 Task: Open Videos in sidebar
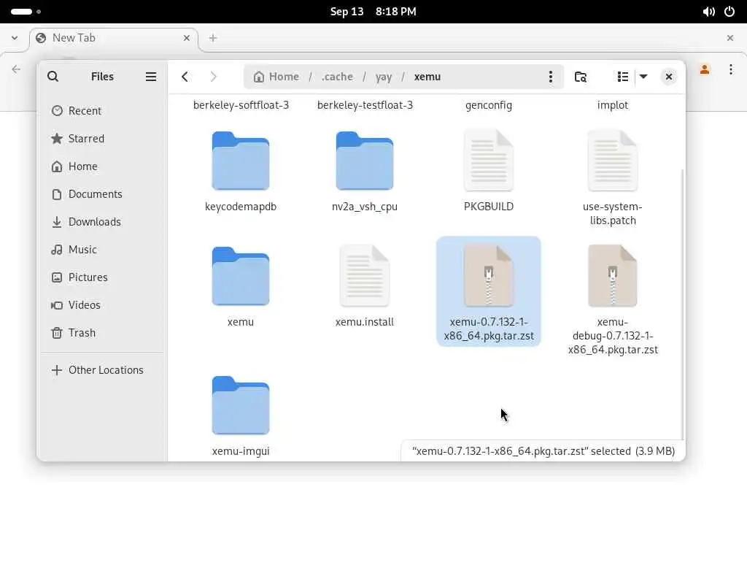click(102, 304)
